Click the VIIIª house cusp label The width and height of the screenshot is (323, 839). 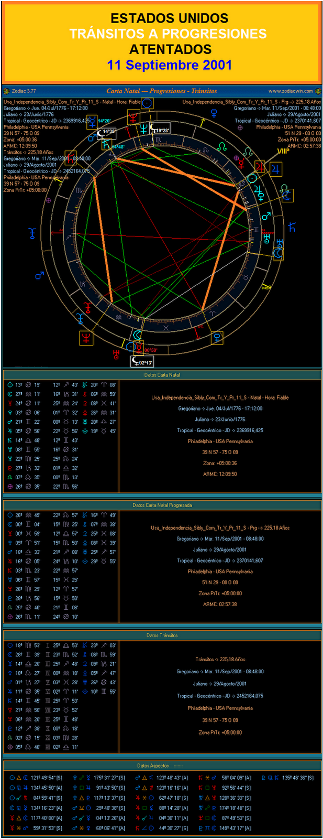[x=283, y=150]
